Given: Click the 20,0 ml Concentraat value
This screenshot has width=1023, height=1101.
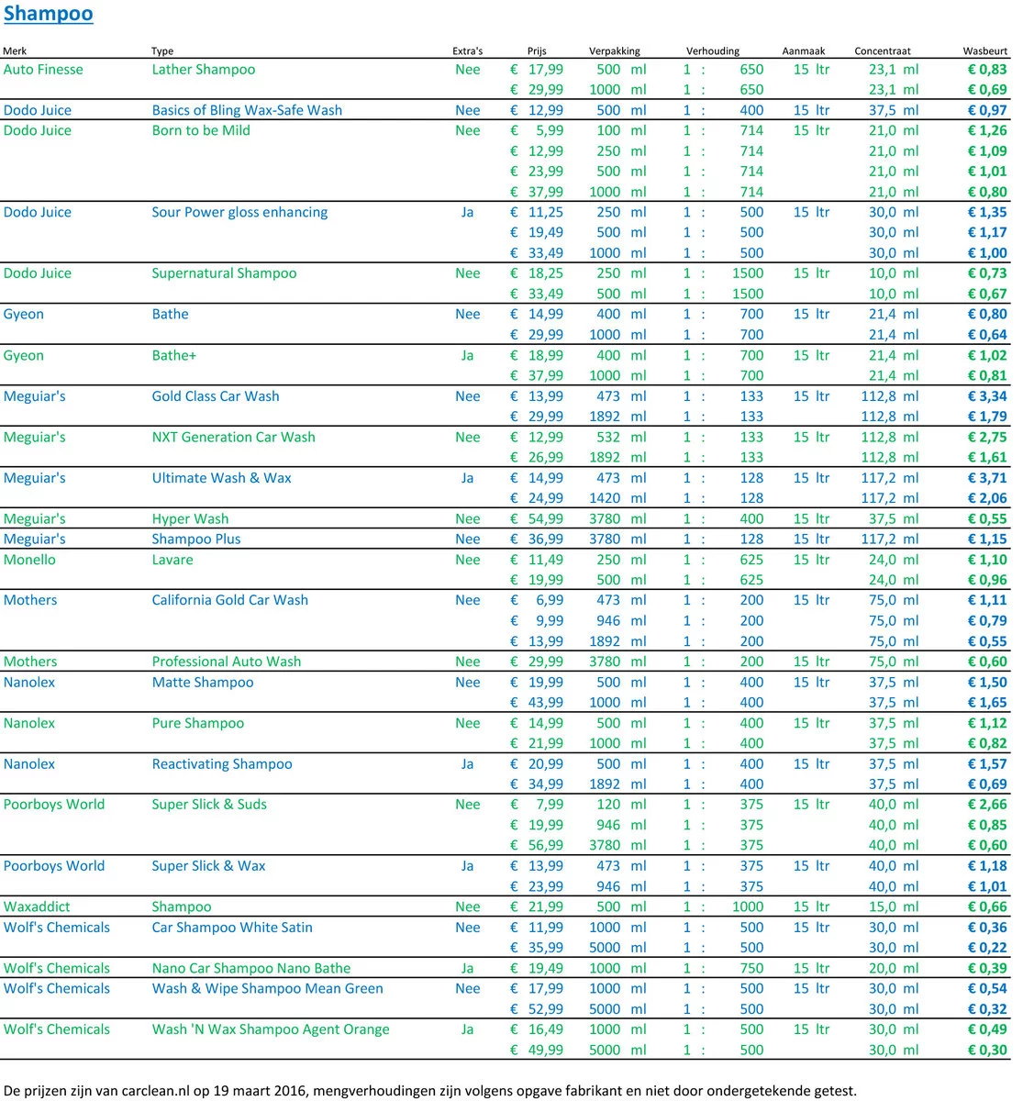Looking at the screenshot, I should click(894, 969).
